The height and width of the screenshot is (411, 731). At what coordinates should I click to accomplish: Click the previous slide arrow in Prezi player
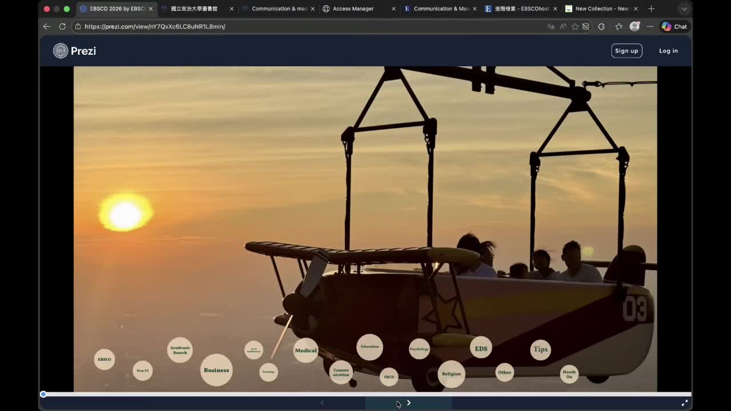click(322, 403)
